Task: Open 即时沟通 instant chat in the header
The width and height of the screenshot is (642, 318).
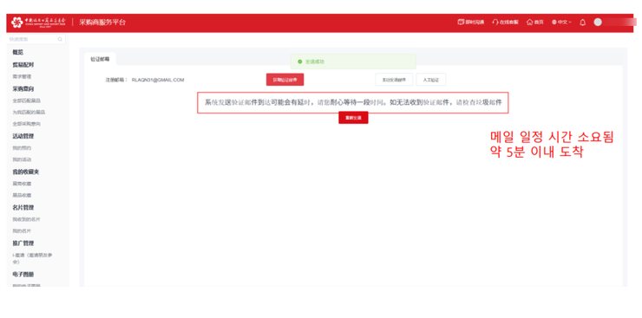Action: point(471,23)
